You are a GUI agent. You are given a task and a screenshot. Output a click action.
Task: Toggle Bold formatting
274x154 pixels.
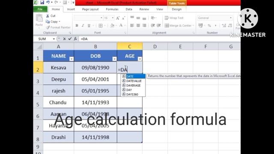pos(77,26)
